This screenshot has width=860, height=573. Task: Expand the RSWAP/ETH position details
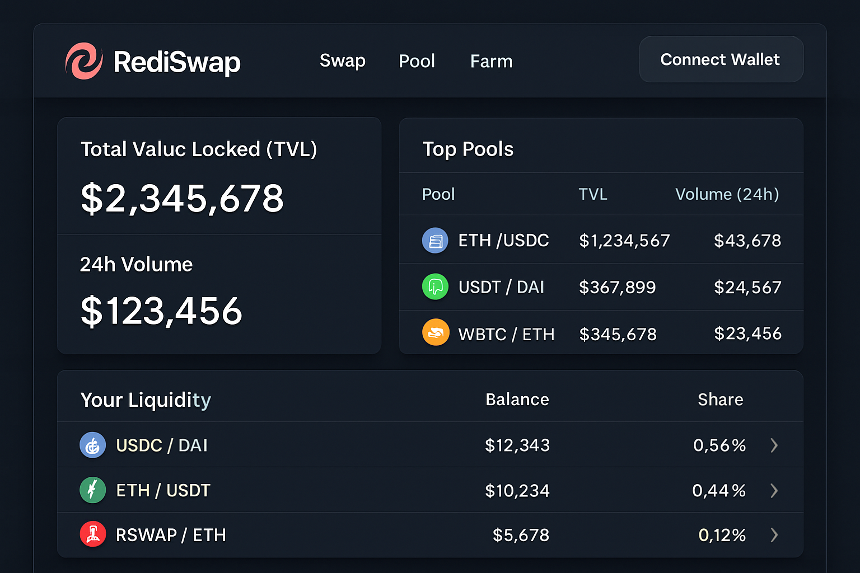click(774, 535)
